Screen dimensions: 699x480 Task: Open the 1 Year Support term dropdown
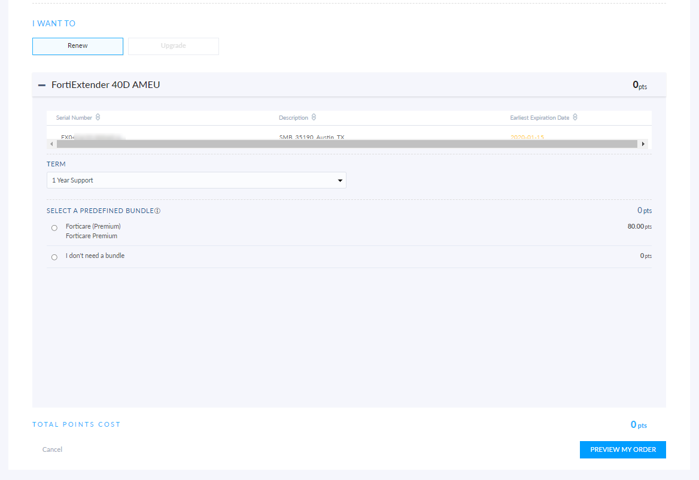196,180
